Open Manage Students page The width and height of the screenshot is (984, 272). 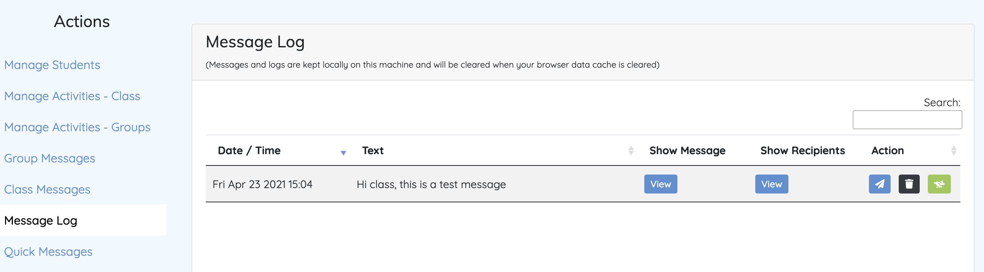[x=52, y=65]
